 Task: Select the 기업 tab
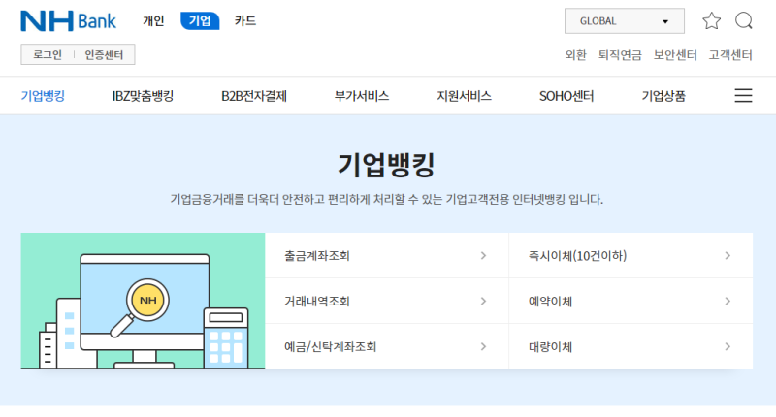[x=200, y=20]
